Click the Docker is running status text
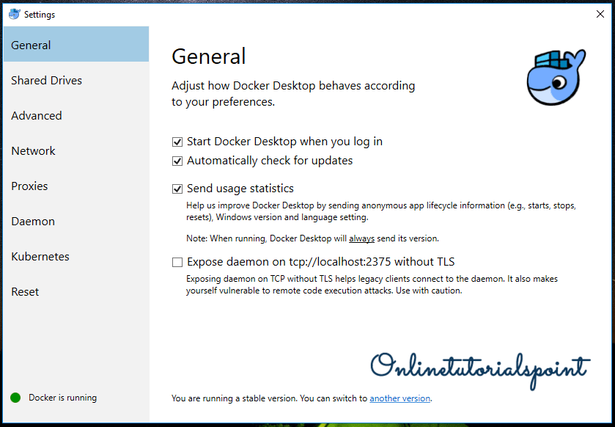615x427 pixels. click(x=62, y=397)
